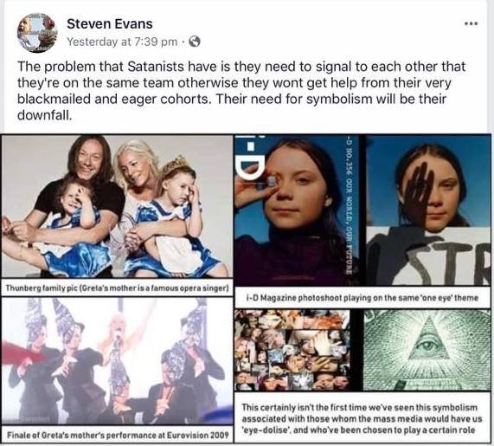494x446 pixels.
Task: Open the hand-shadow-over-face photo with the STR sign
Action: point(428,210)
